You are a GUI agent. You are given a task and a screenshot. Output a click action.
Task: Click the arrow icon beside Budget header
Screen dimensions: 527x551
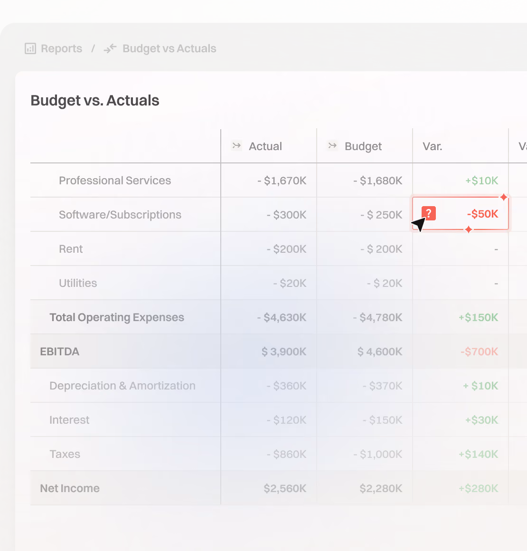coord(332,145)
